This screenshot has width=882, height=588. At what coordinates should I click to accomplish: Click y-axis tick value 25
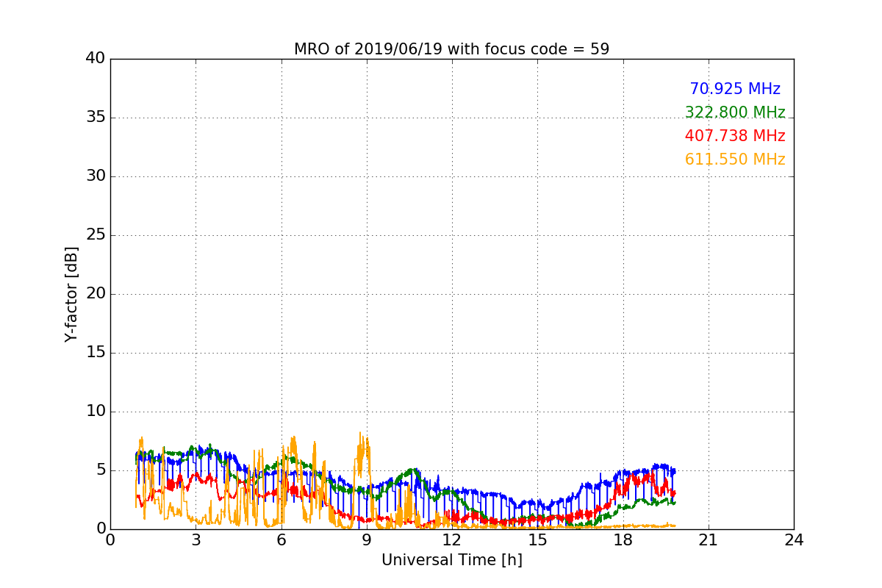[96, 235]
